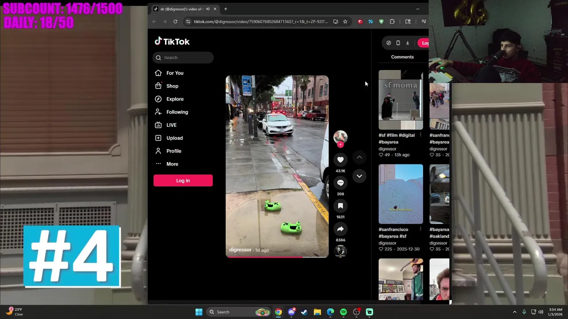Viewport: 568px width, 319px height.
Task: Click the digressor creator avatar
Action: point(340,137)
